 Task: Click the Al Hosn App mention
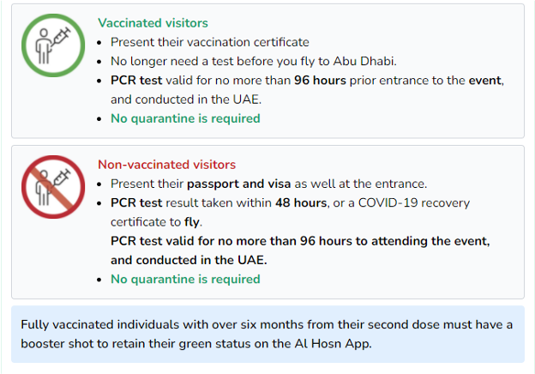pyautogui.click(x=333, y=344)
